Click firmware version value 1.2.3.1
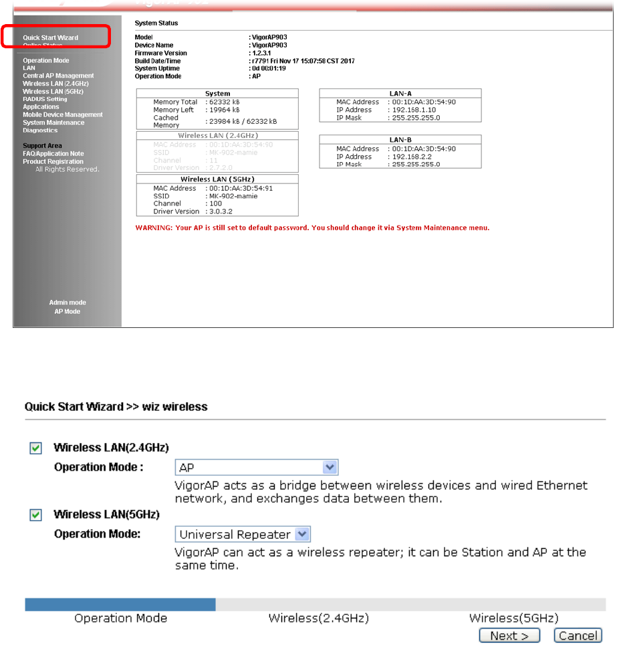 (x=261, y=53)
